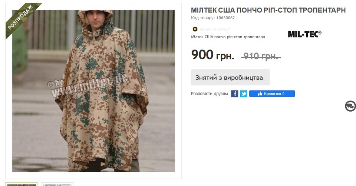Share product via the Twitter bird icon

tap(244, 94)
